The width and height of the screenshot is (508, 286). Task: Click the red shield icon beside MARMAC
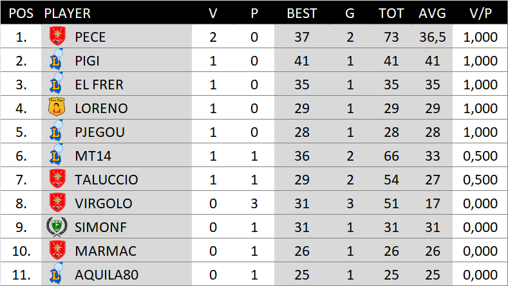[x=57, y=251]
